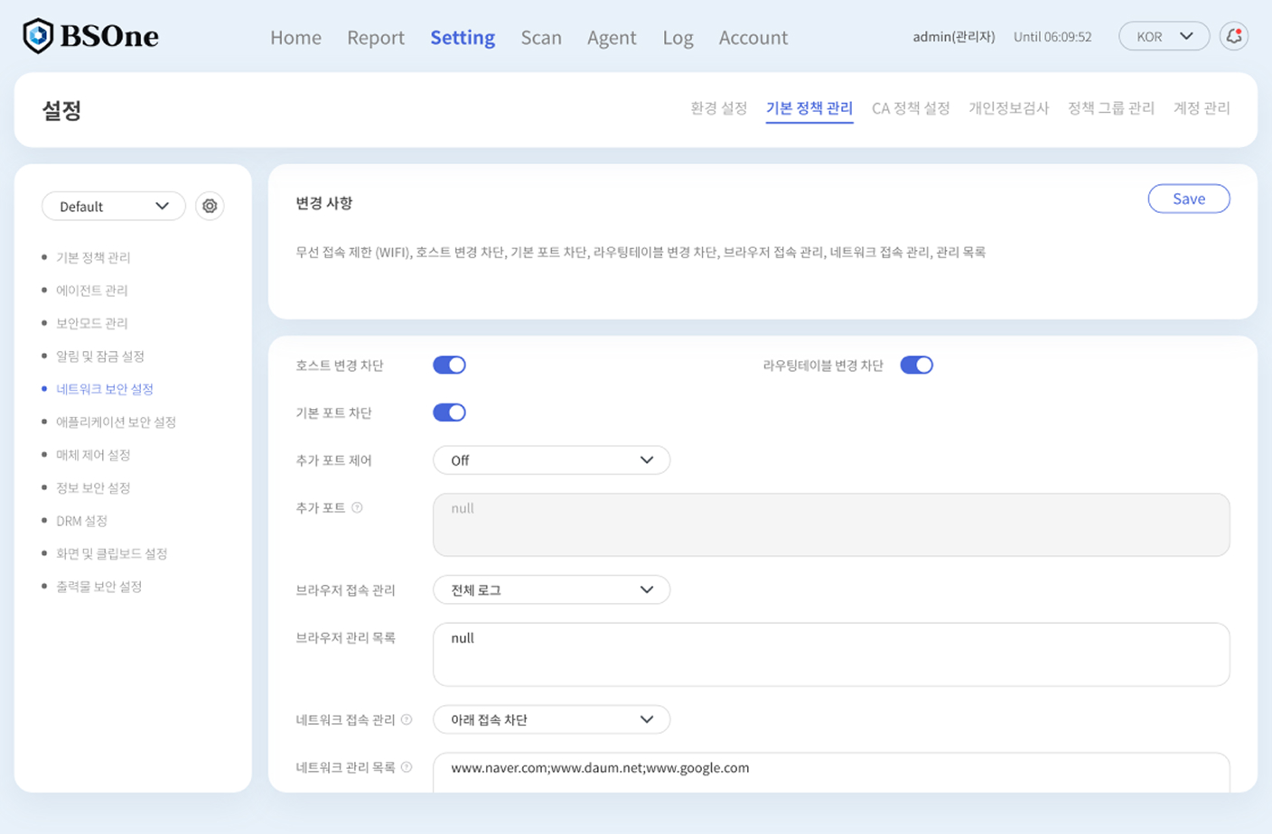Click the Save button
This screenshot has width=1272, height=834.
pyautogui.click(x=1188, y=199)
